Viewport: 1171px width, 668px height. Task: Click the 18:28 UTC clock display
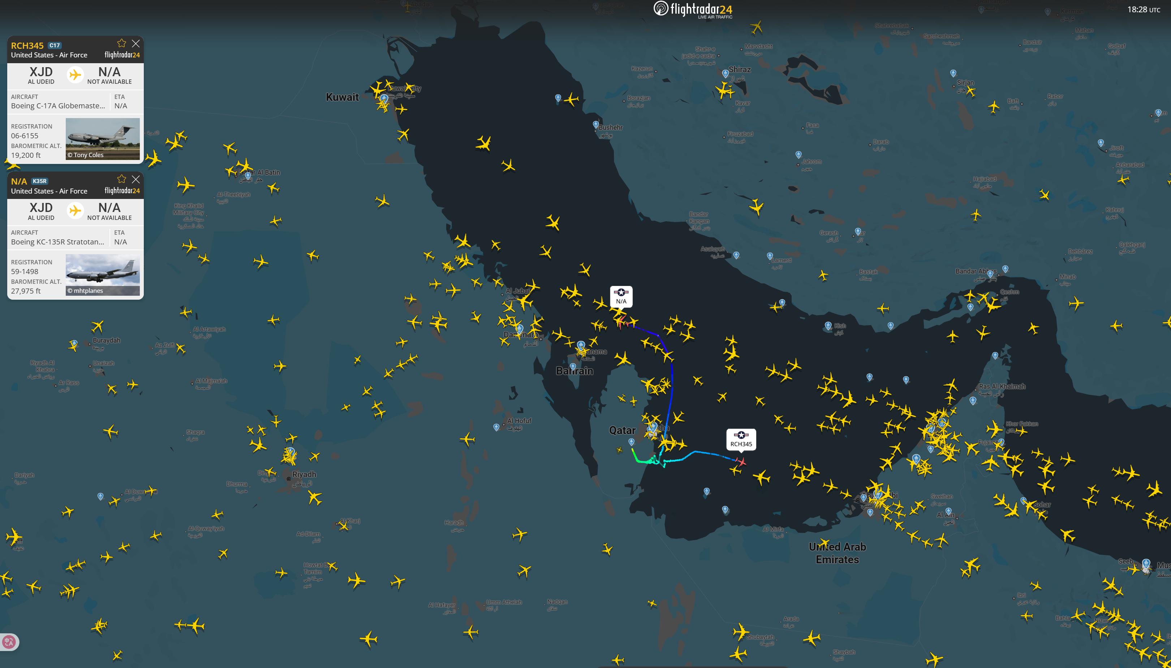(1143, 10)
